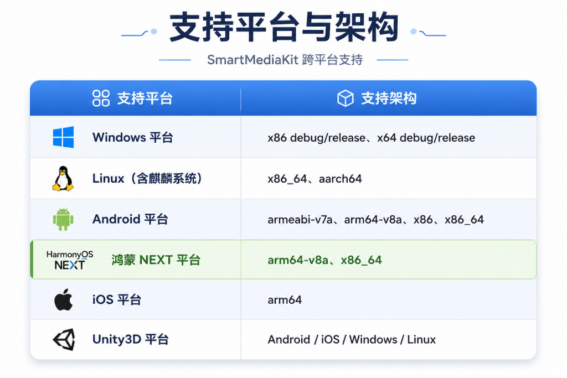The height and width of the screenshot is (378, 567).
Task: Click the Linux Tux penguin icon
Action: pos(63,178)
